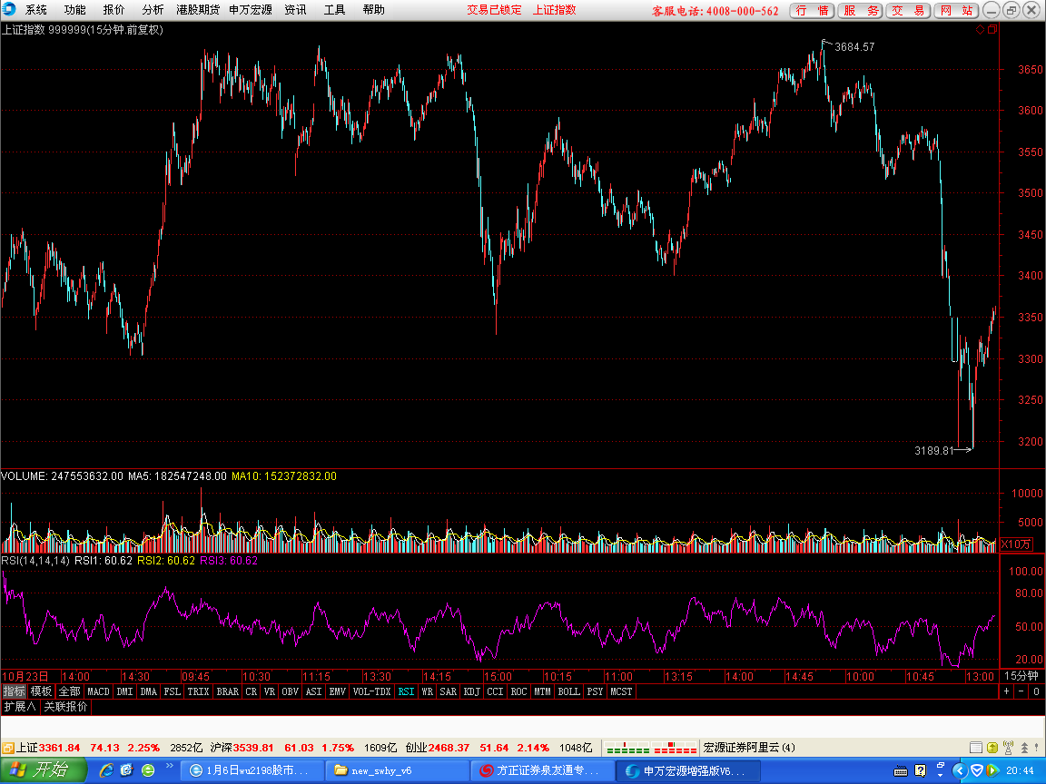1046x784 pixels.
Task: Select the KDJ indicator
Action: (x=471, y=691)
